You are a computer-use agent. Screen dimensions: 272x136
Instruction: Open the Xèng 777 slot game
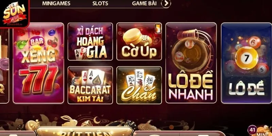coord(38,63)
